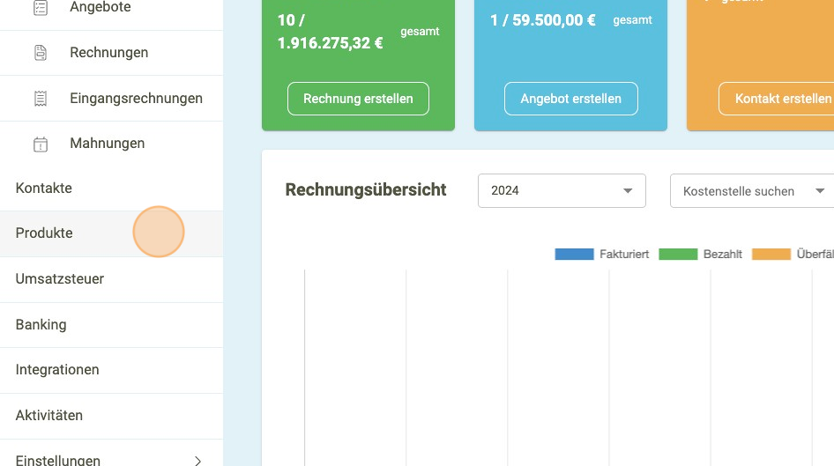Open the Mahnungen section
Image resolution: width=834 pixels, height=466 pixels.
[x=107, y=144]
